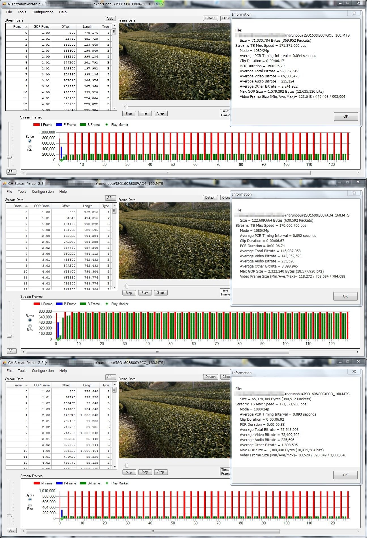The width and height of the screenshot is (367, 538).
Task: Click Play button in the bottom ECO_160 window
Action: [x=145, y=472]
